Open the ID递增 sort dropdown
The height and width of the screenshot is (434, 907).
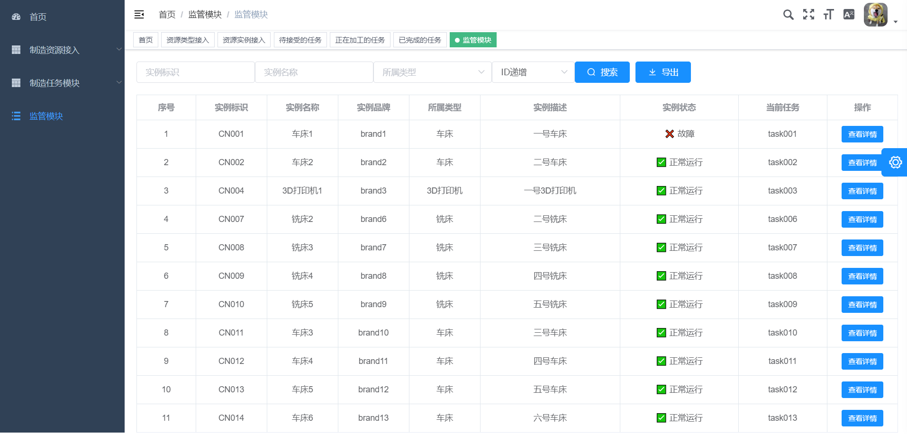tap(533, 72)
